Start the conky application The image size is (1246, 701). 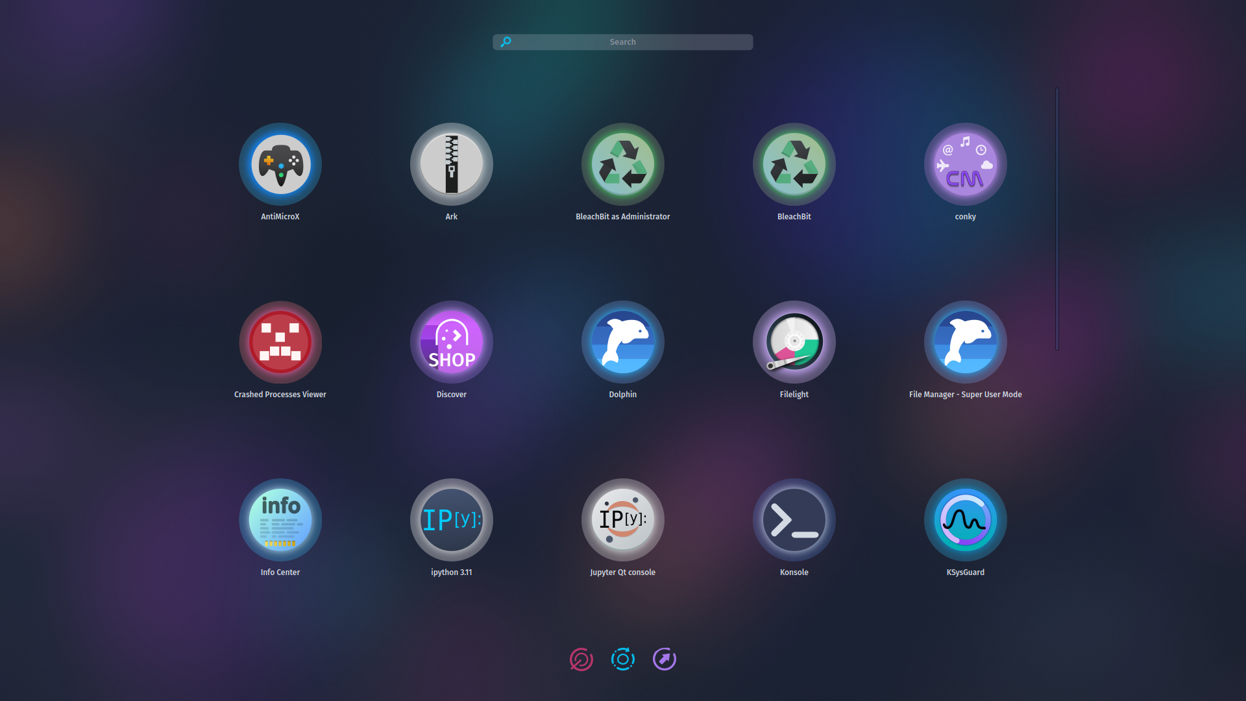966,164
